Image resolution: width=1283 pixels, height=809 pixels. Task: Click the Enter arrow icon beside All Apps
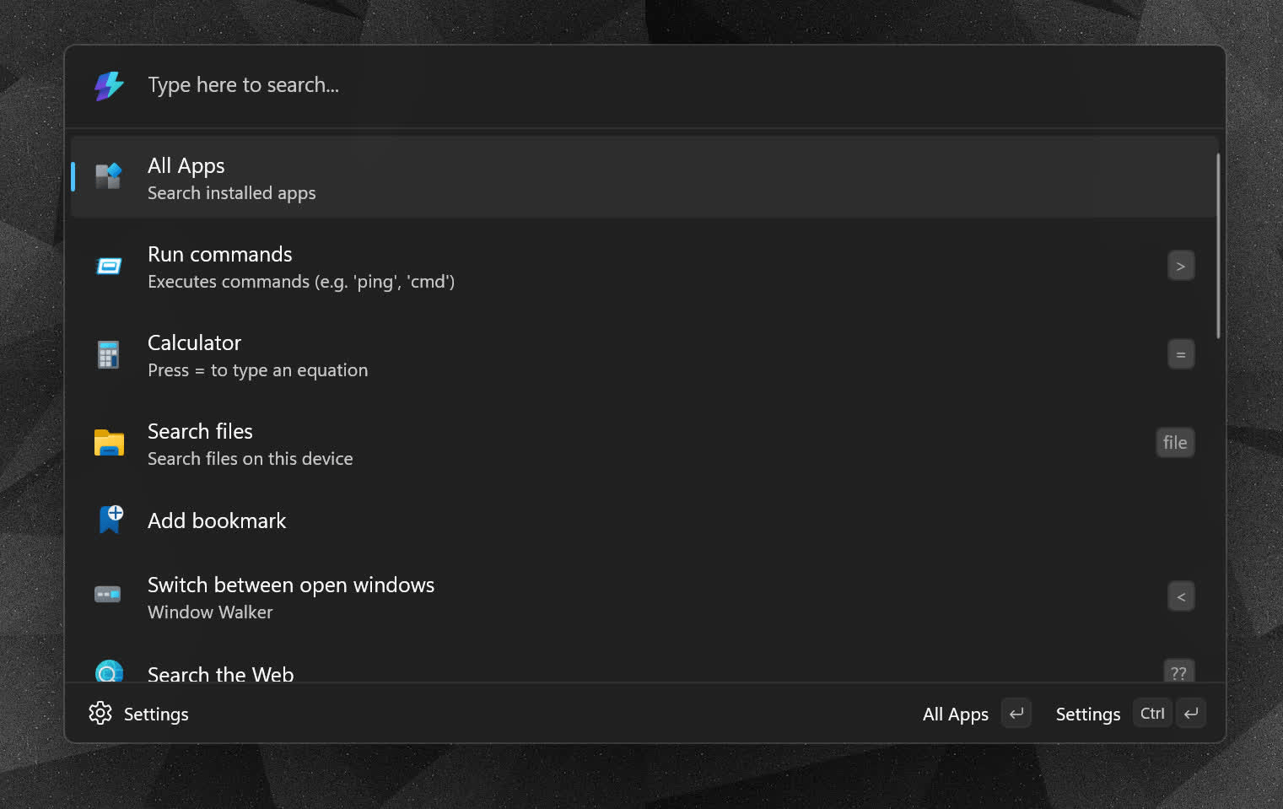point(1016,713)
